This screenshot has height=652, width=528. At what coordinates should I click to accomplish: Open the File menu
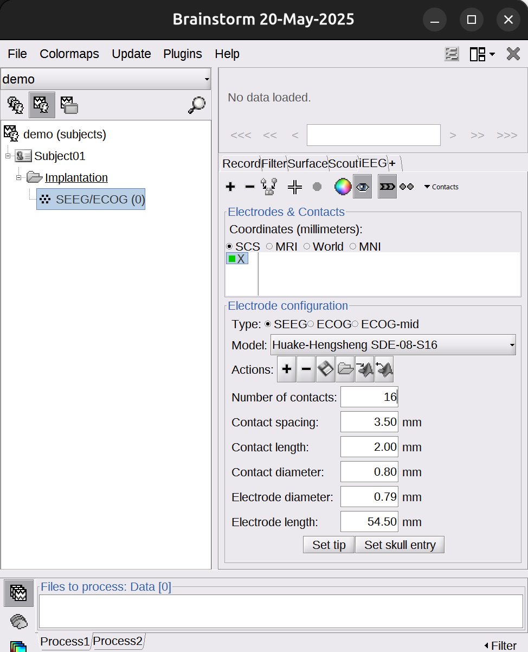[17, 54]
